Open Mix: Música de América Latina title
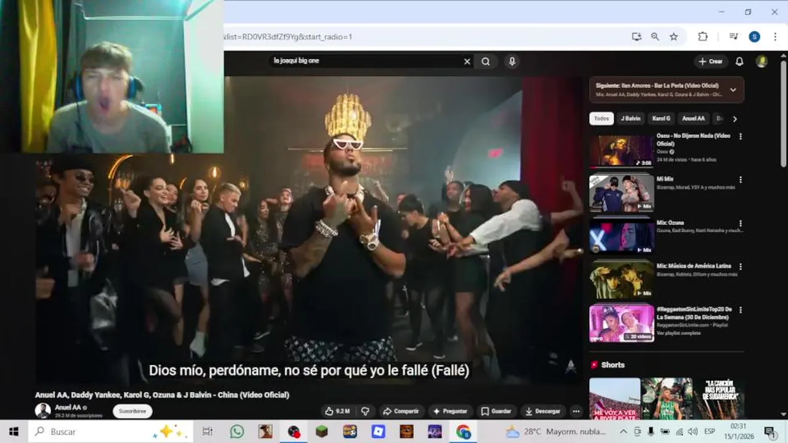 click(694, 266)
